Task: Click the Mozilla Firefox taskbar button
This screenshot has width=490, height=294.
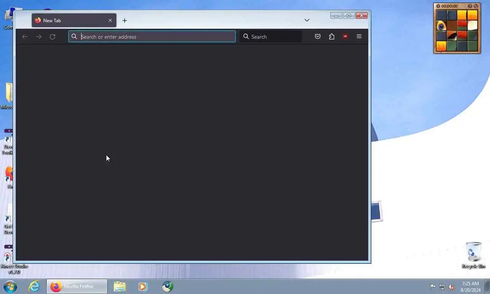Action: point(77,286)
